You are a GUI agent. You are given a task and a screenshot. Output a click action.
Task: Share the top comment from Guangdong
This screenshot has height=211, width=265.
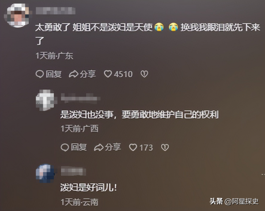point(82,74)
